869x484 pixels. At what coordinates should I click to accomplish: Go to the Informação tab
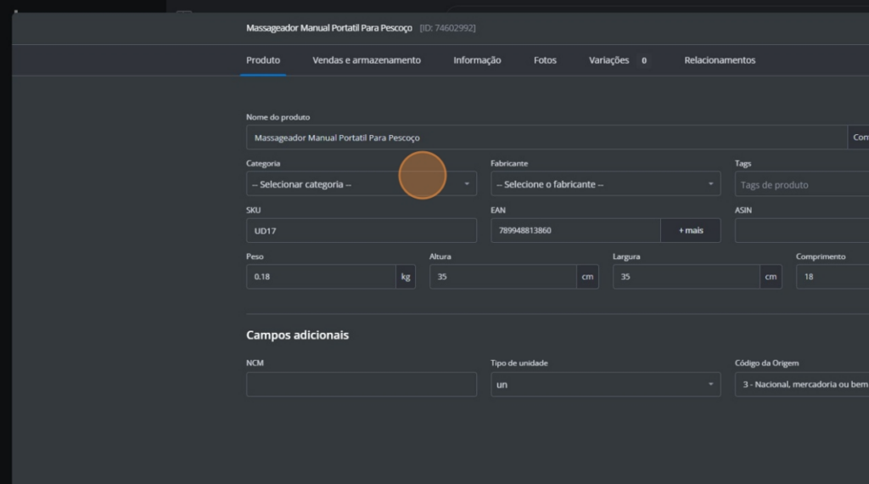477,60
